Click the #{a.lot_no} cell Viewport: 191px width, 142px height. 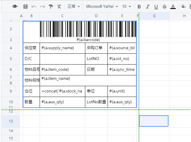pyautogui.click(x=122, y=59)
